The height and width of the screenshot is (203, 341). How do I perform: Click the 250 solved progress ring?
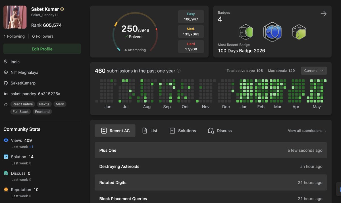135,32
